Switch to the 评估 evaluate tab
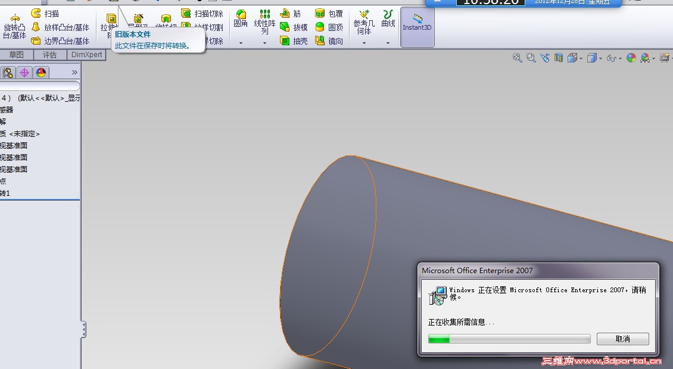 [50, 55]
